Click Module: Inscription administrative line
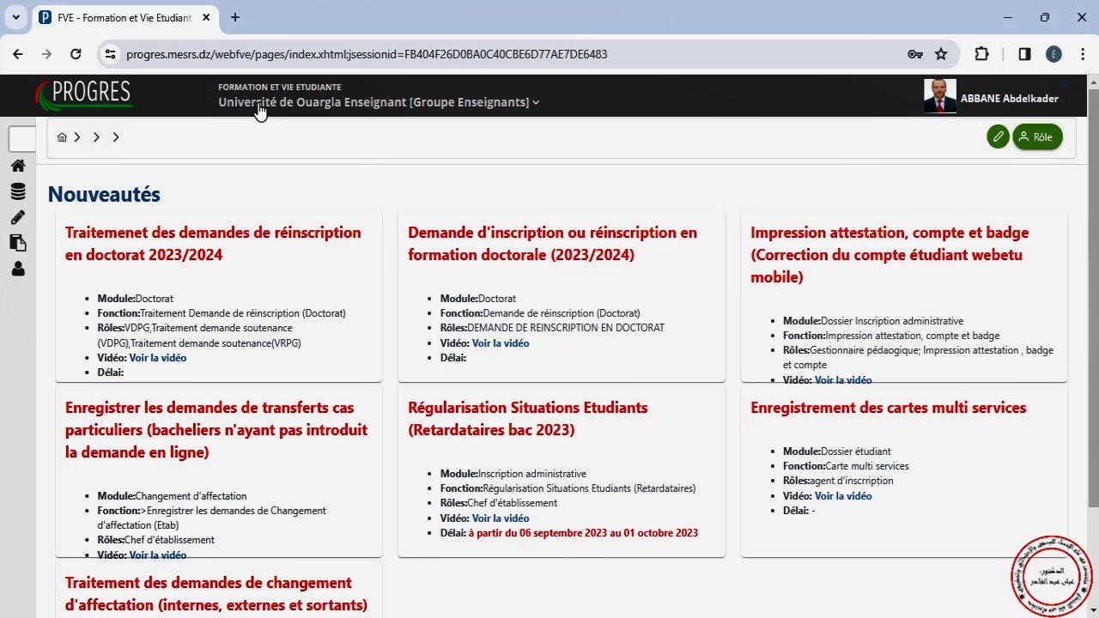 point(513,474)
